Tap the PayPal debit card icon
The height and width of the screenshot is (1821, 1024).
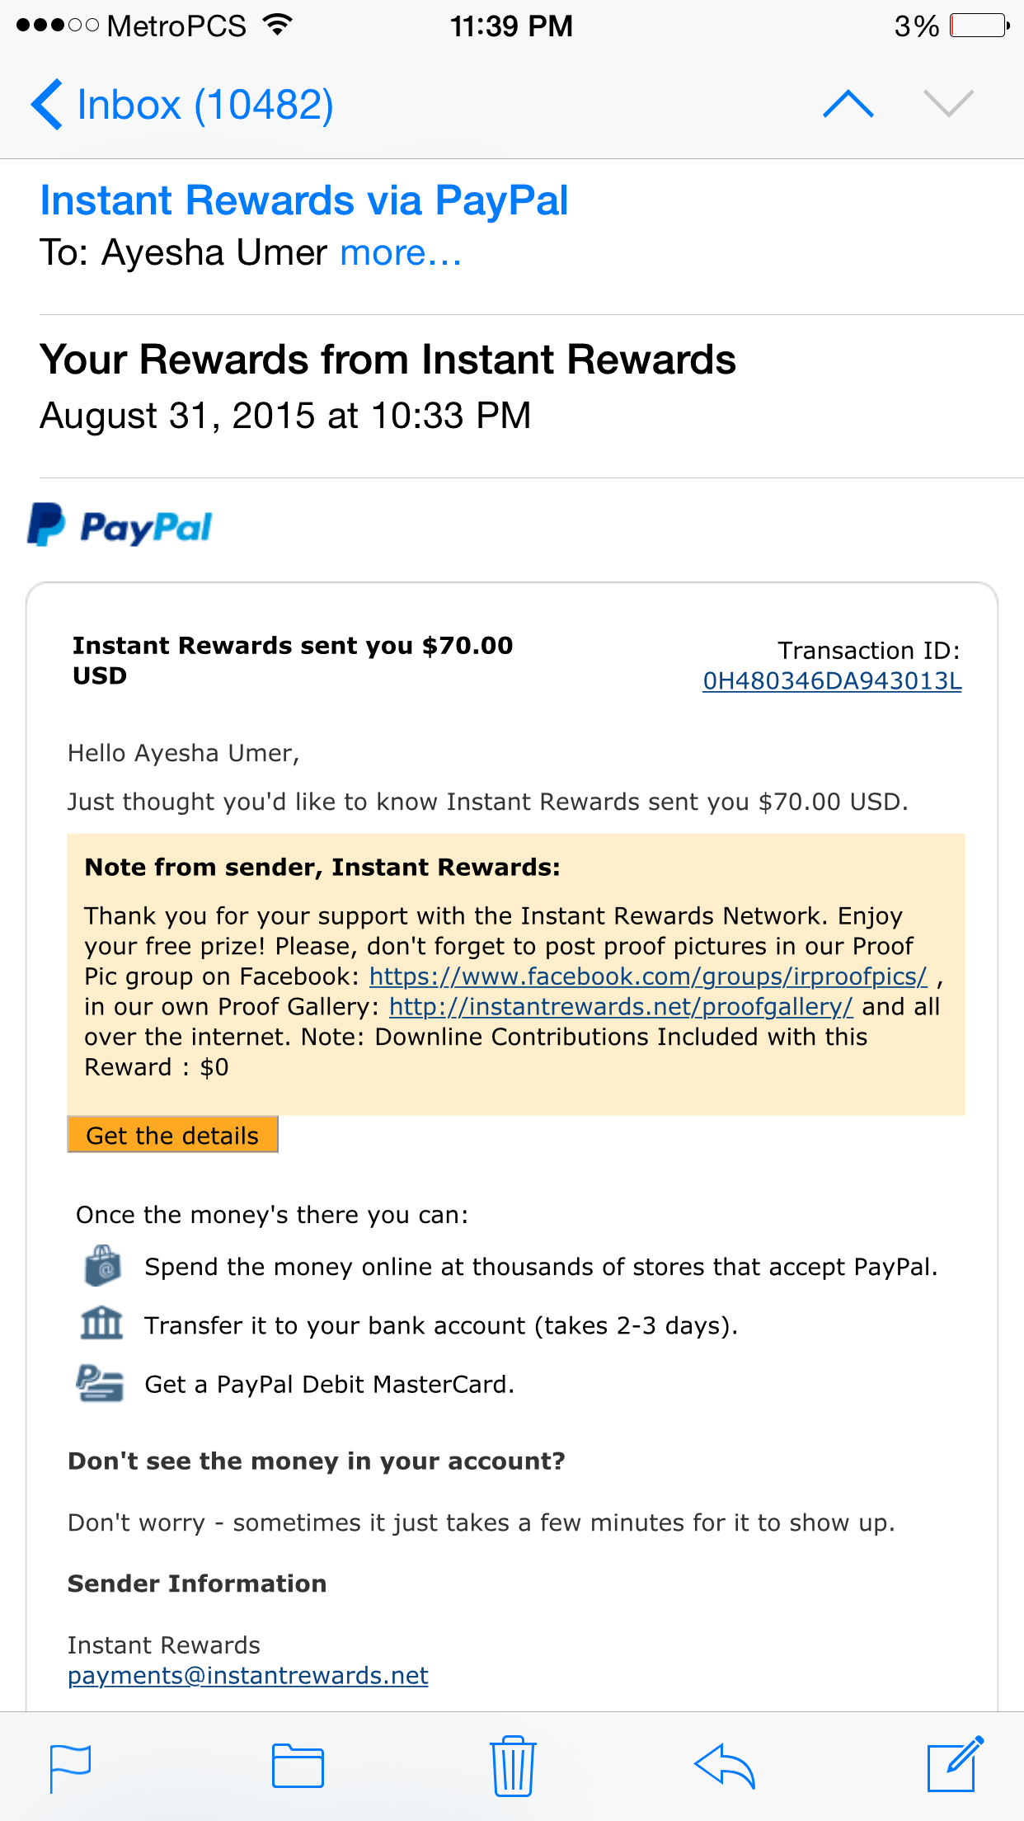(x=100, y=1383)
